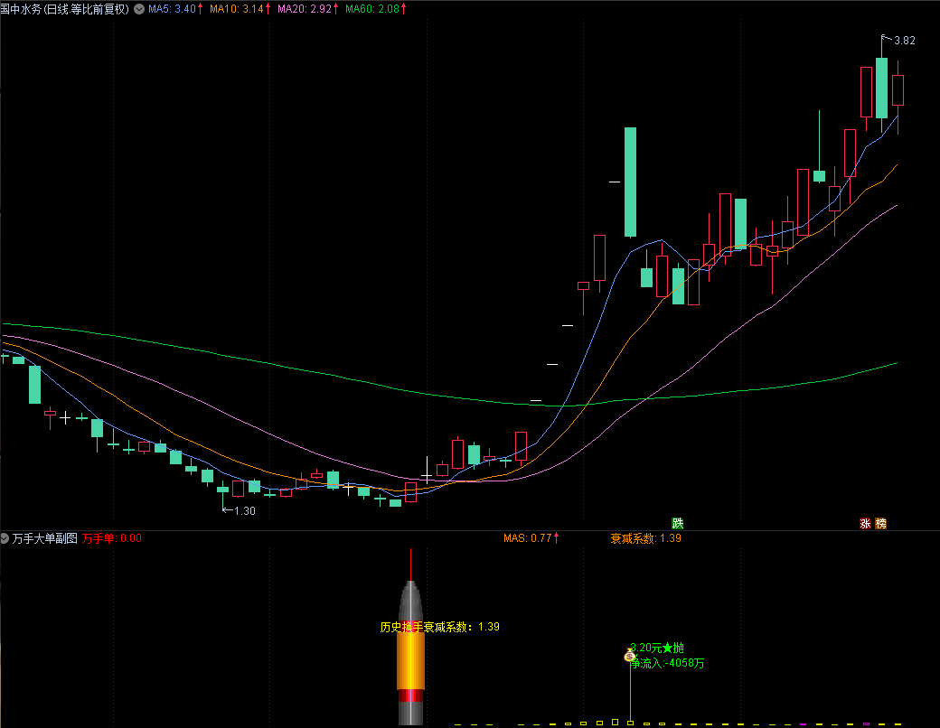This screenshot has height=728, width=940.
Task: Select the MA5: 3.40 indicator label
Action: pyautogui.click(x=171, y=8)
